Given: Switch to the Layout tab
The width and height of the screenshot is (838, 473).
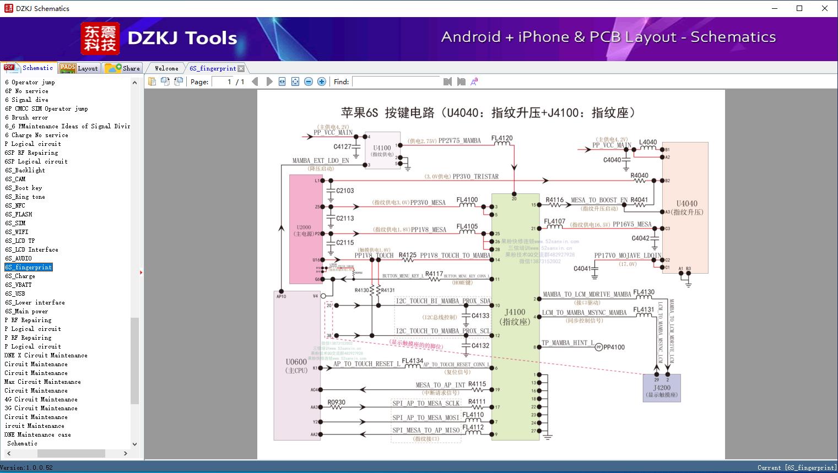Looking at the screenshot, I should point(79,68).
